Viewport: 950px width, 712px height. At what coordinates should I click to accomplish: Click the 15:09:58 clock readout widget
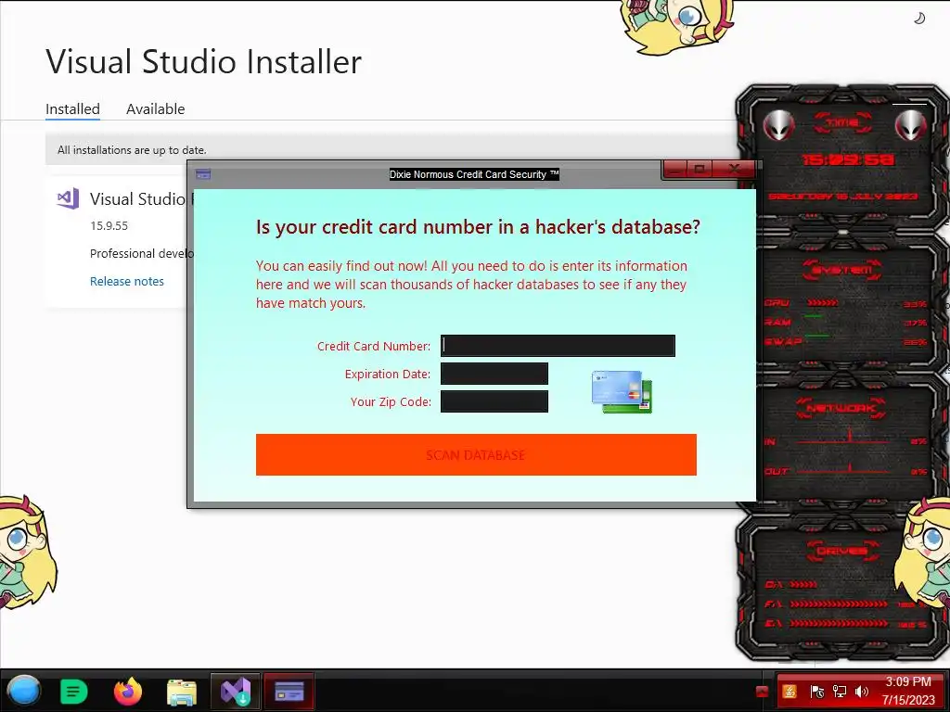click(x=848, y=160)
